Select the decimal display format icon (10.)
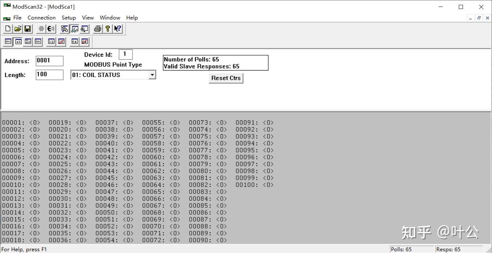 (18, 41)
